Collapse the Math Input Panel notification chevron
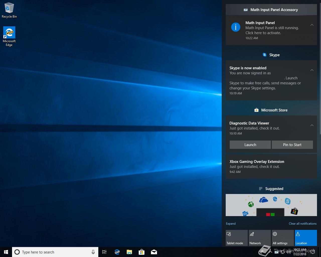 (312, 25)
